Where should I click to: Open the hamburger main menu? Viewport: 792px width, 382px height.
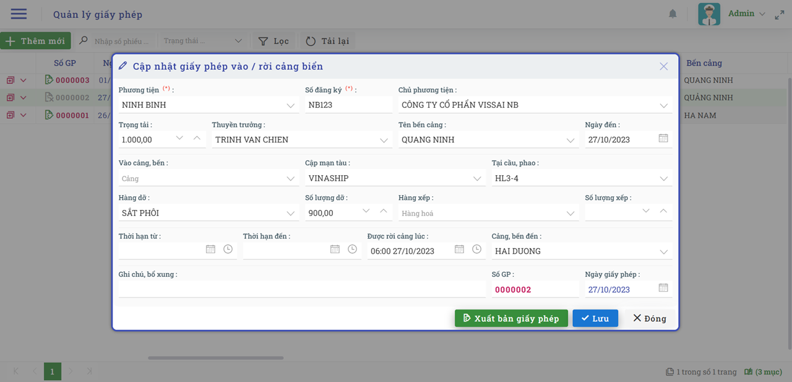click(x=19, y=14)
